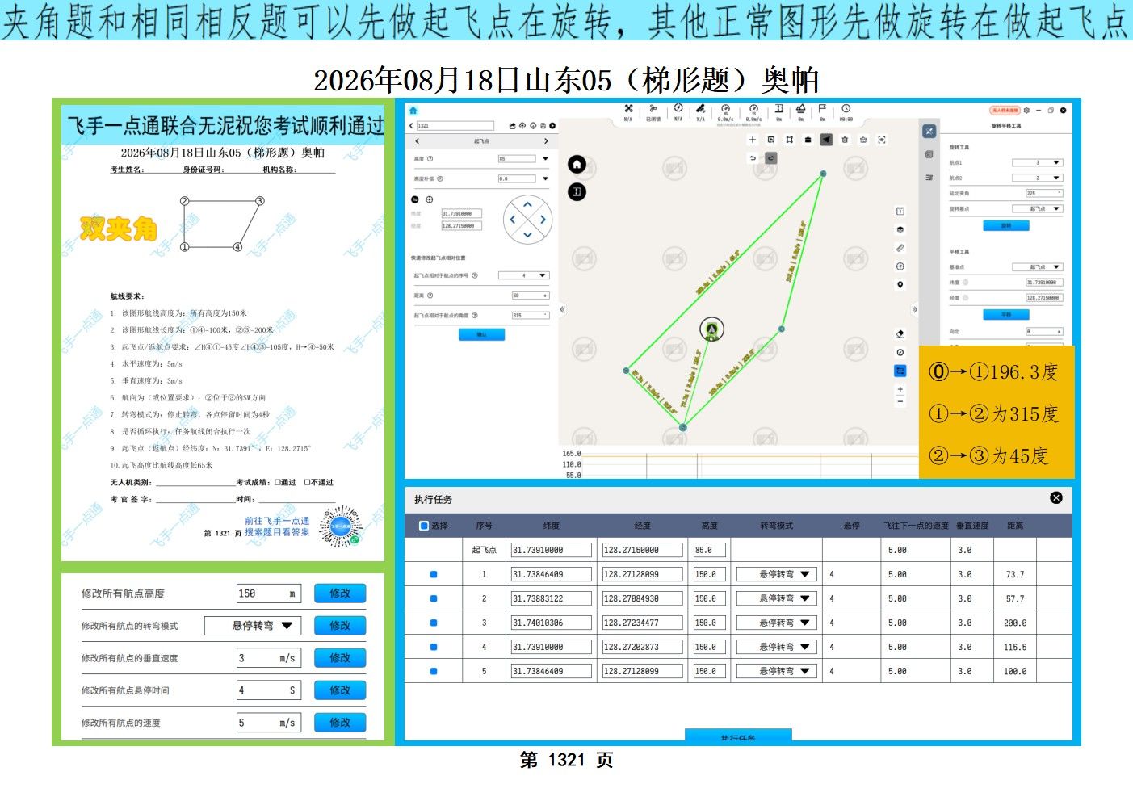Toggle the checkbox for waypoint row 1
Viewport: 1133px width, 801px height.
coord(434,574)
